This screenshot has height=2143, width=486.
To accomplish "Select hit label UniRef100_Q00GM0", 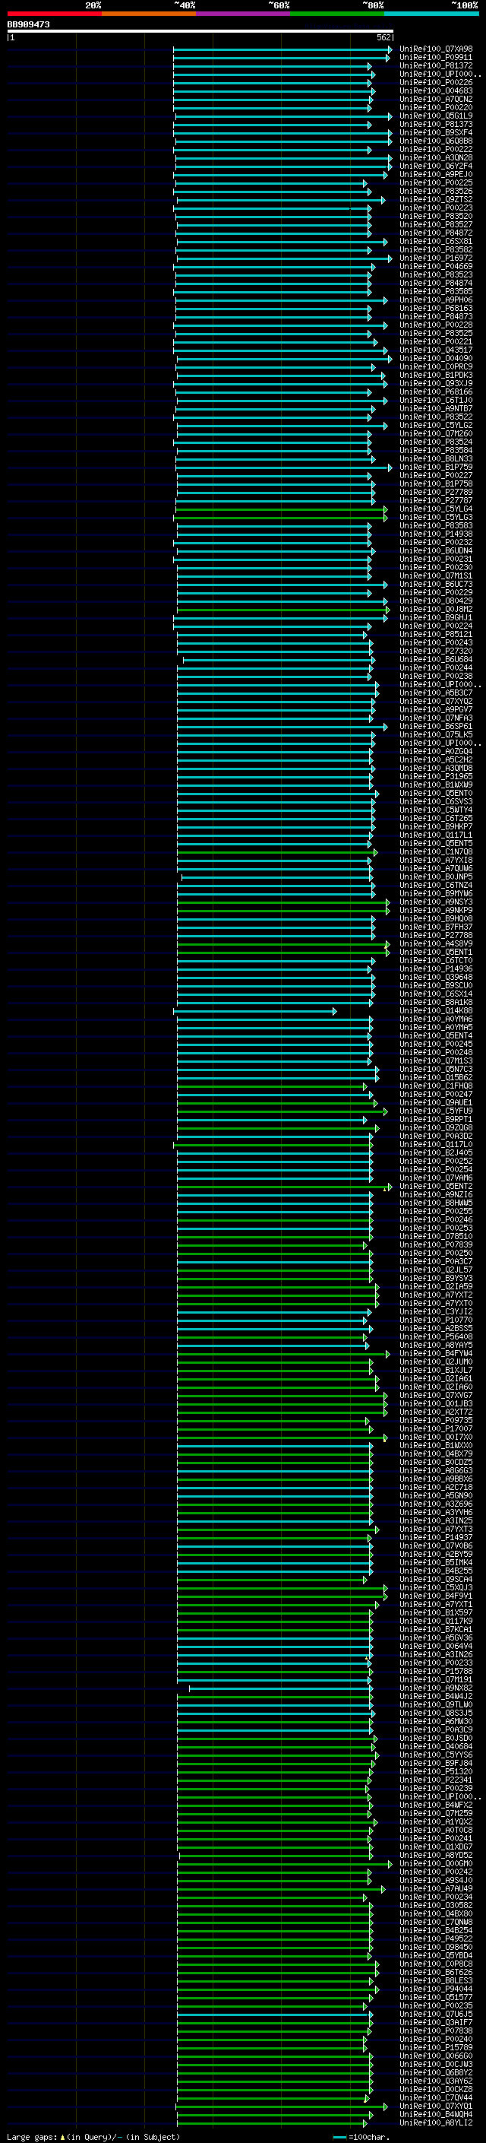I will 435,1863.
